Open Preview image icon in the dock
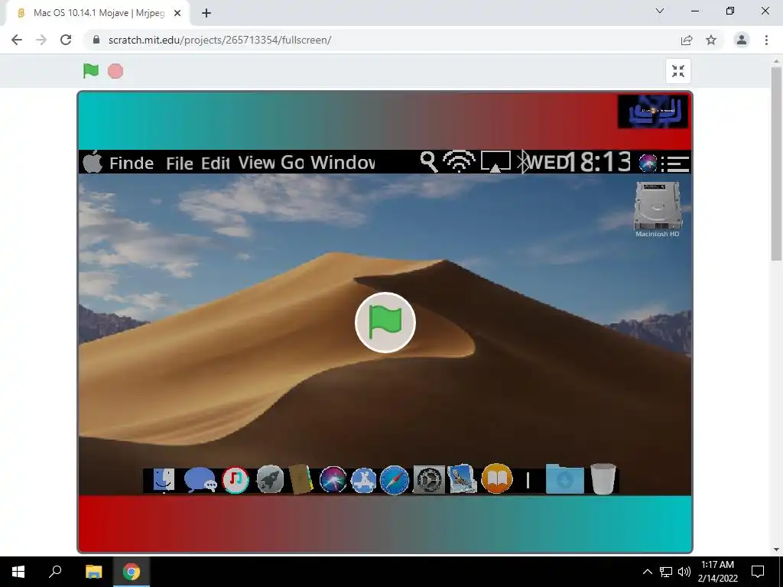The width and height of the screenshot is (783, 587). [x=462, y=479]
